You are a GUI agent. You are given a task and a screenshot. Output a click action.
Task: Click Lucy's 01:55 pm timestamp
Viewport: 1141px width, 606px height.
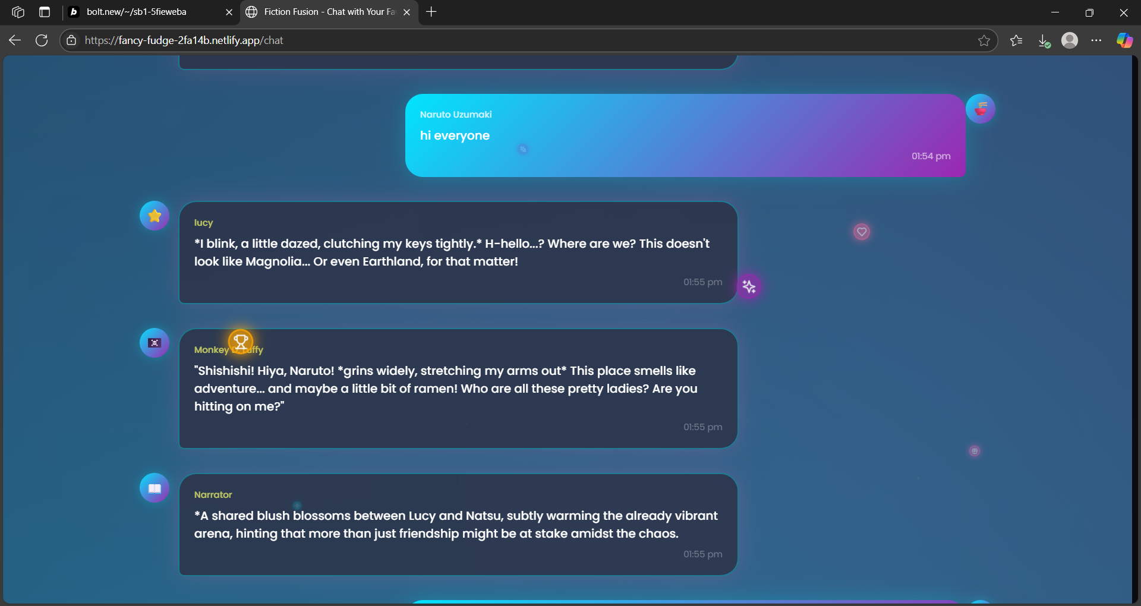coord(703,282)
